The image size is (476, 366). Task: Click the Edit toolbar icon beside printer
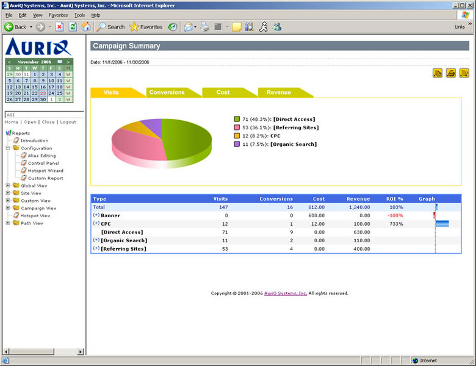[x=218, y=27]
